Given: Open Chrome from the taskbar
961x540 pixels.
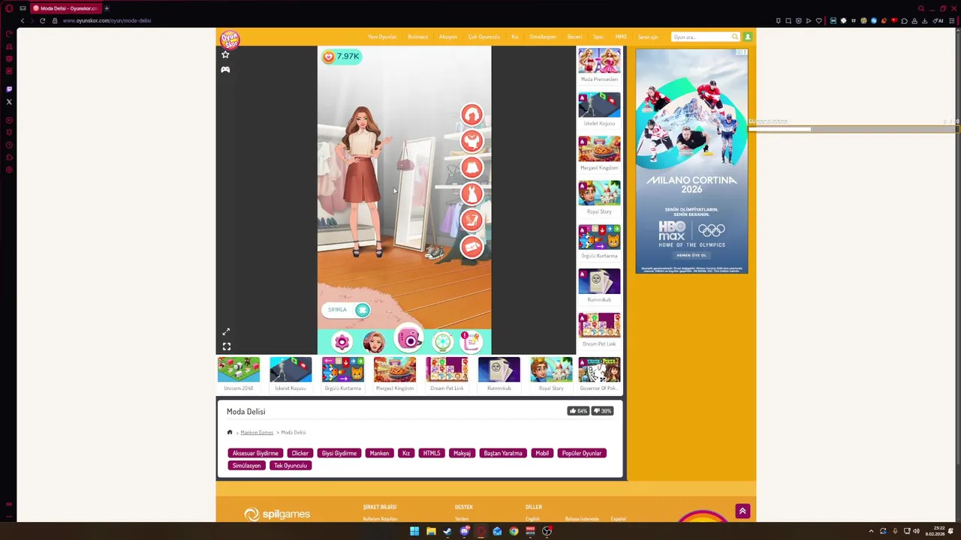Looking at the screenshot, I should pos(514,531).
